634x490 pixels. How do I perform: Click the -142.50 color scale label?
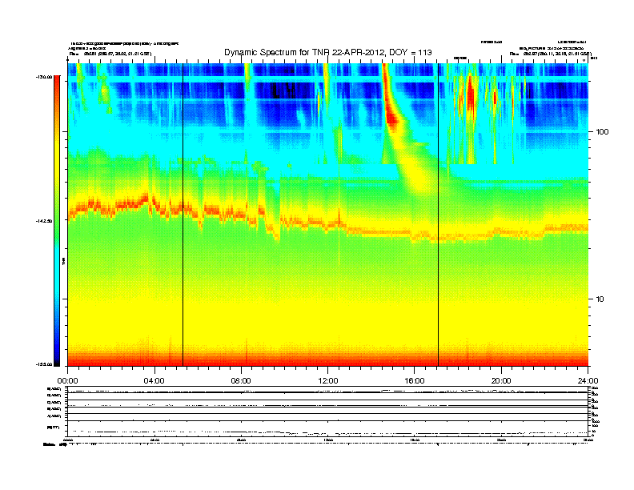point(44,221)
